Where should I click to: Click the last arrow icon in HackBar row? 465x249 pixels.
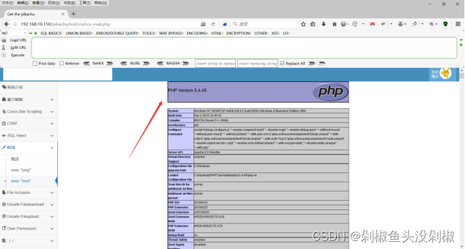click(x=322, y=63)
